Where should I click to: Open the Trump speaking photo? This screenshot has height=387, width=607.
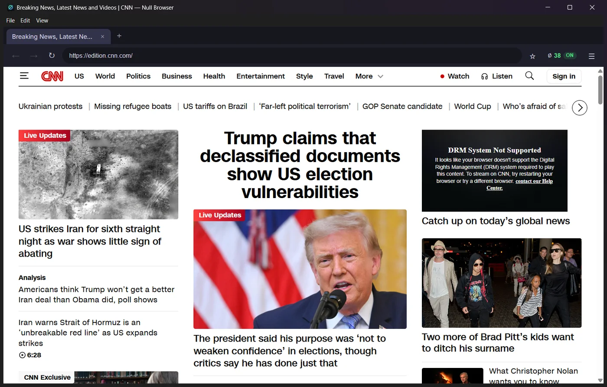point(300,269)
